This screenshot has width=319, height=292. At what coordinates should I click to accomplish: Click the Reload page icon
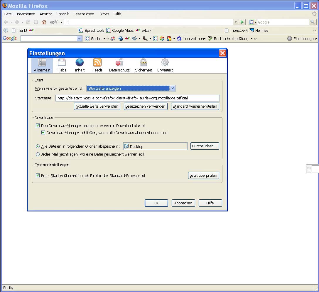click(28, 22)
